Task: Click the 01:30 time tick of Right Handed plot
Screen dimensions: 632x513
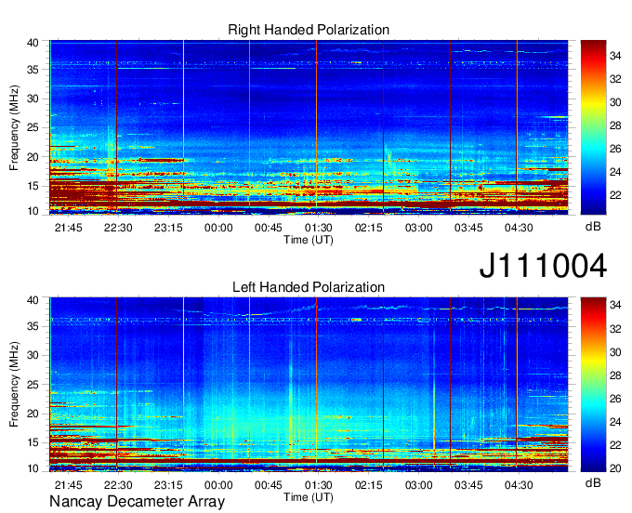Action: 319,228
